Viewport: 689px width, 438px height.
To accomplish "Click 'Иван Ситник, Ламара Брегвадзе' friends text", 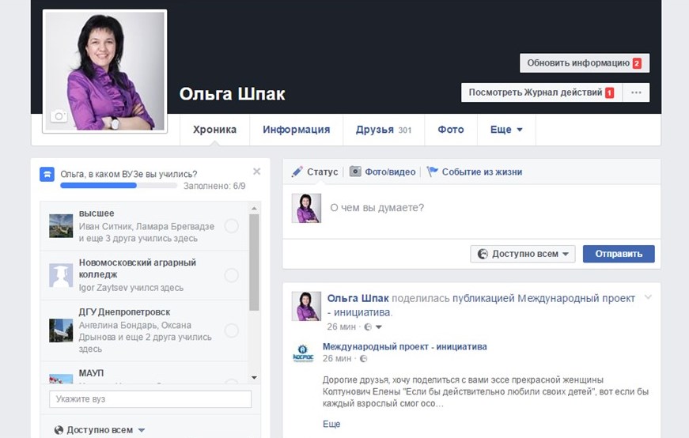I will click(146, 227).
